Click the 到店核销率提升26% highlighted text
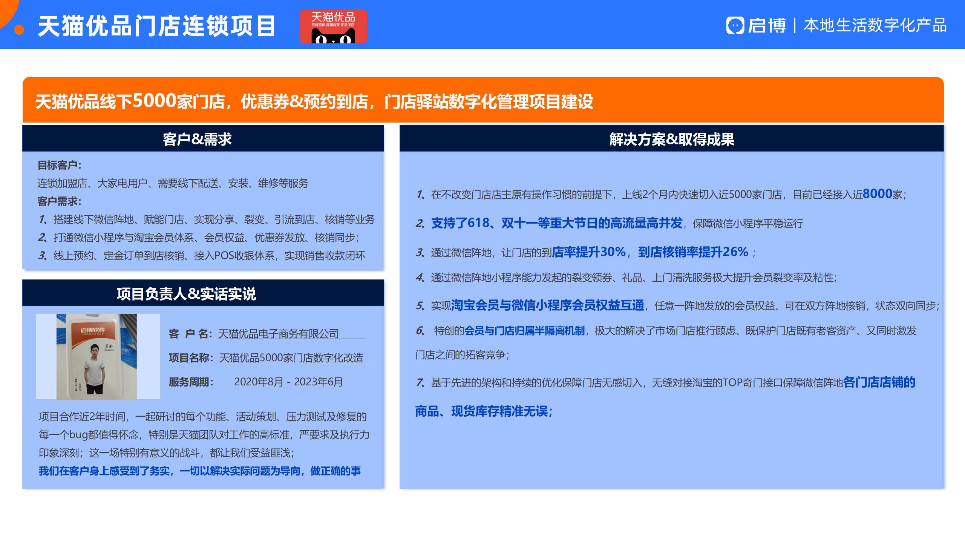Image resolution: width=965 pixels, height=543 pixels. (693, 252)
